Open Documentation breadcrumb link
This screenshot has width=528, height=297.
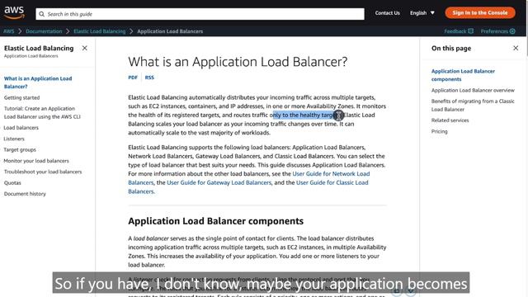click(x=44, y=31)
